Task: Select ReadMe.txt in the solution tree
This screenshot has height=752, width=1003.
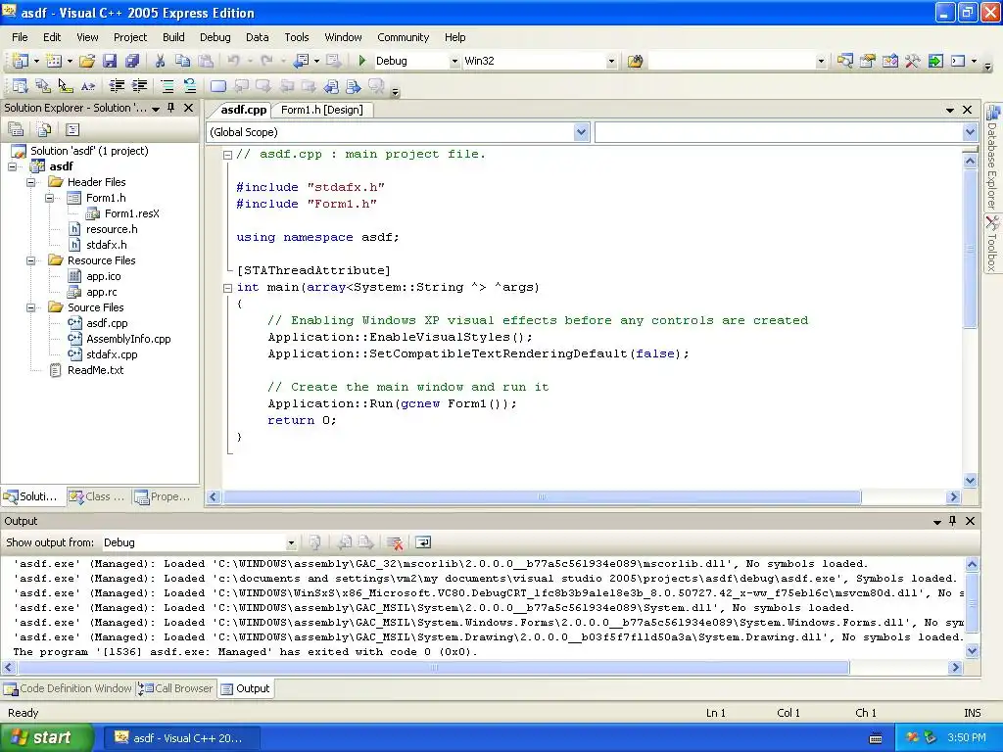Action: click(x=95, y=370)
